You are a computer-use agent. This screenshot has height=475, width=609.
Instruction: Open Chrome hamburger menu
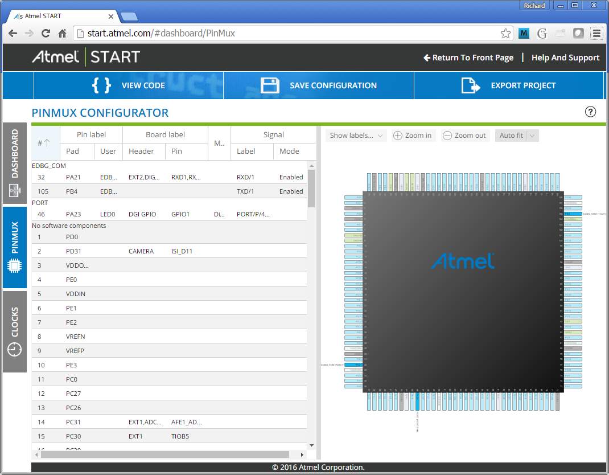click(x=596, y=34)
